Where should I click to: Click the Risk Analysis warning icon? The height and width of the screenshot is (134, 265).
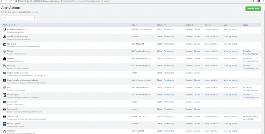point(5,95)
